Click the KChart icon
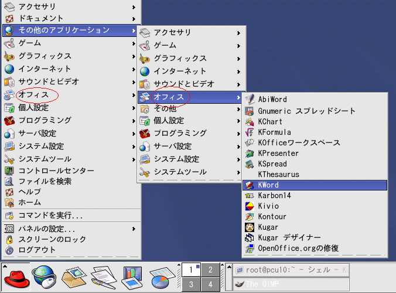 tap(250, 121)
